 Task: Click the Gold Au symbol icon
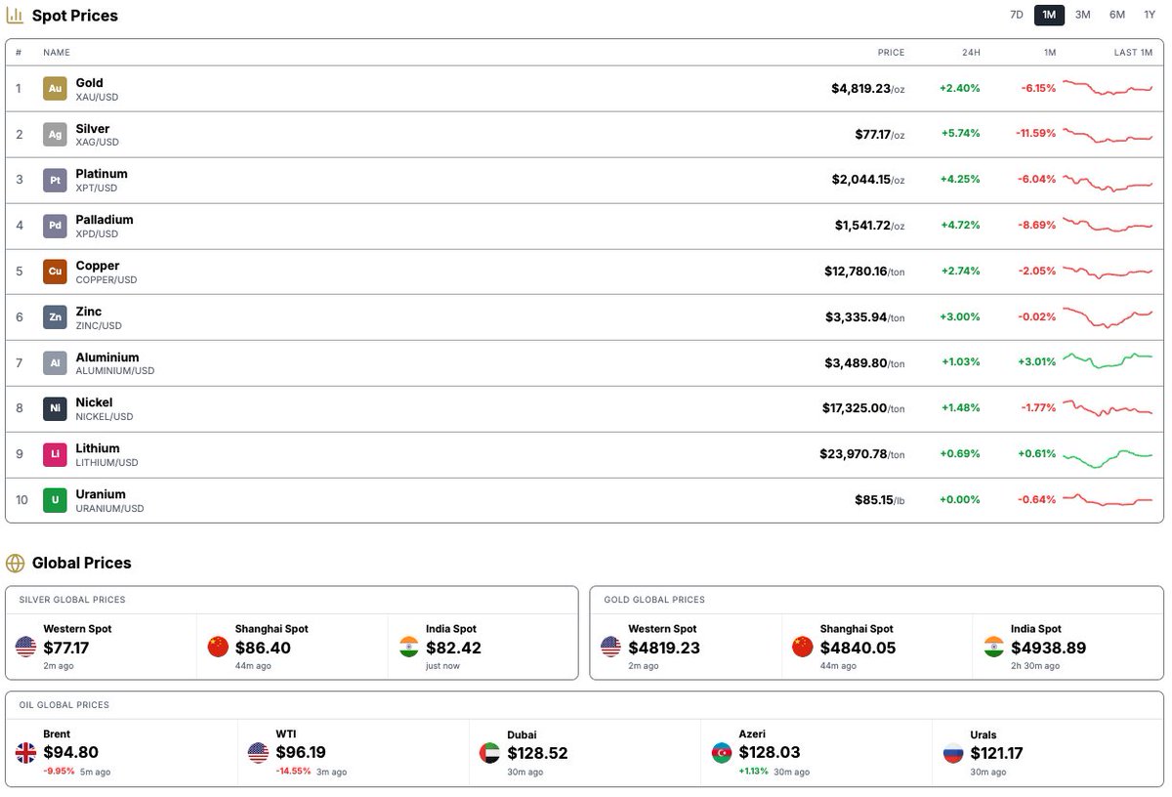(55, 89)
